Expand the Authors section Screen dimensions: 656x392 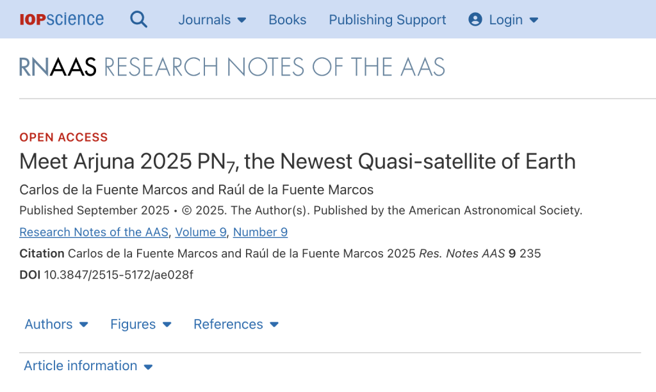[56, 324]
